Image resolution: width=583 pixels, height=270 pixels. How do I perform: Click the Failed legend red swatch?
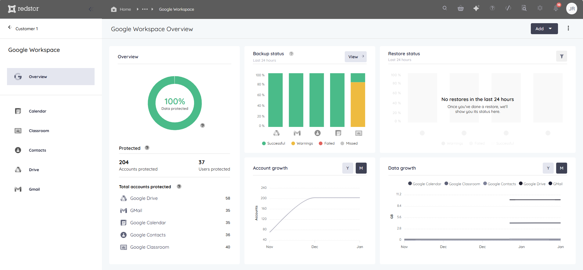(321, 143)
